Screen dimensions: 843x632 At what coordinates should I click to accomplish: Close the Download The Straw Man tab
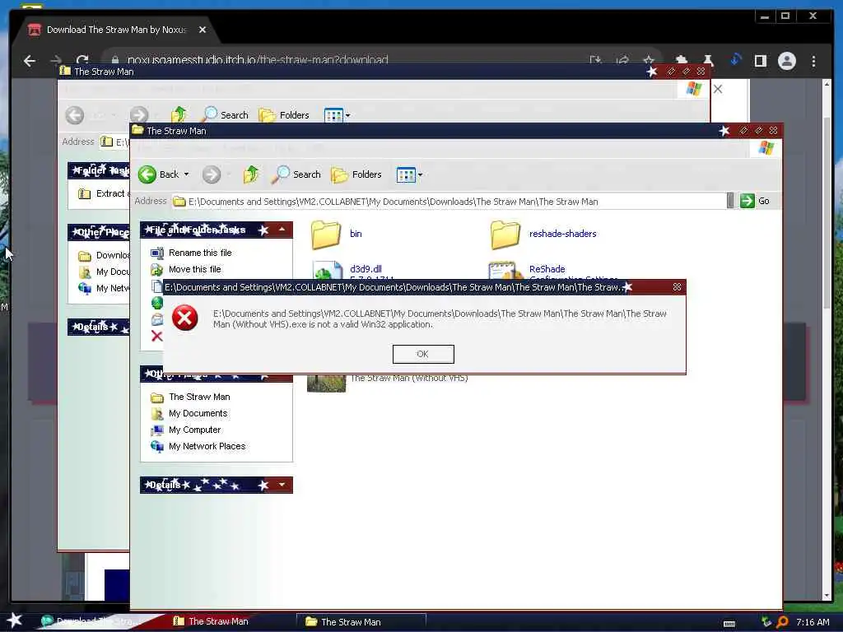coord(203,30)
